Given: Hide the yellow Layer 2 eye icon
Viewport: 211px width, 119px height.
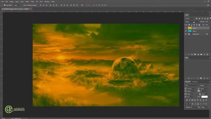Looking at the screenshot, I should [186, 28].
